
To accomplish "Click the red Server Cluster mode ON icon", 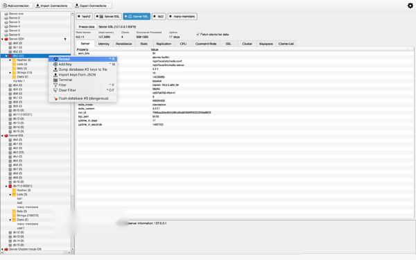I will click(6, 249).
